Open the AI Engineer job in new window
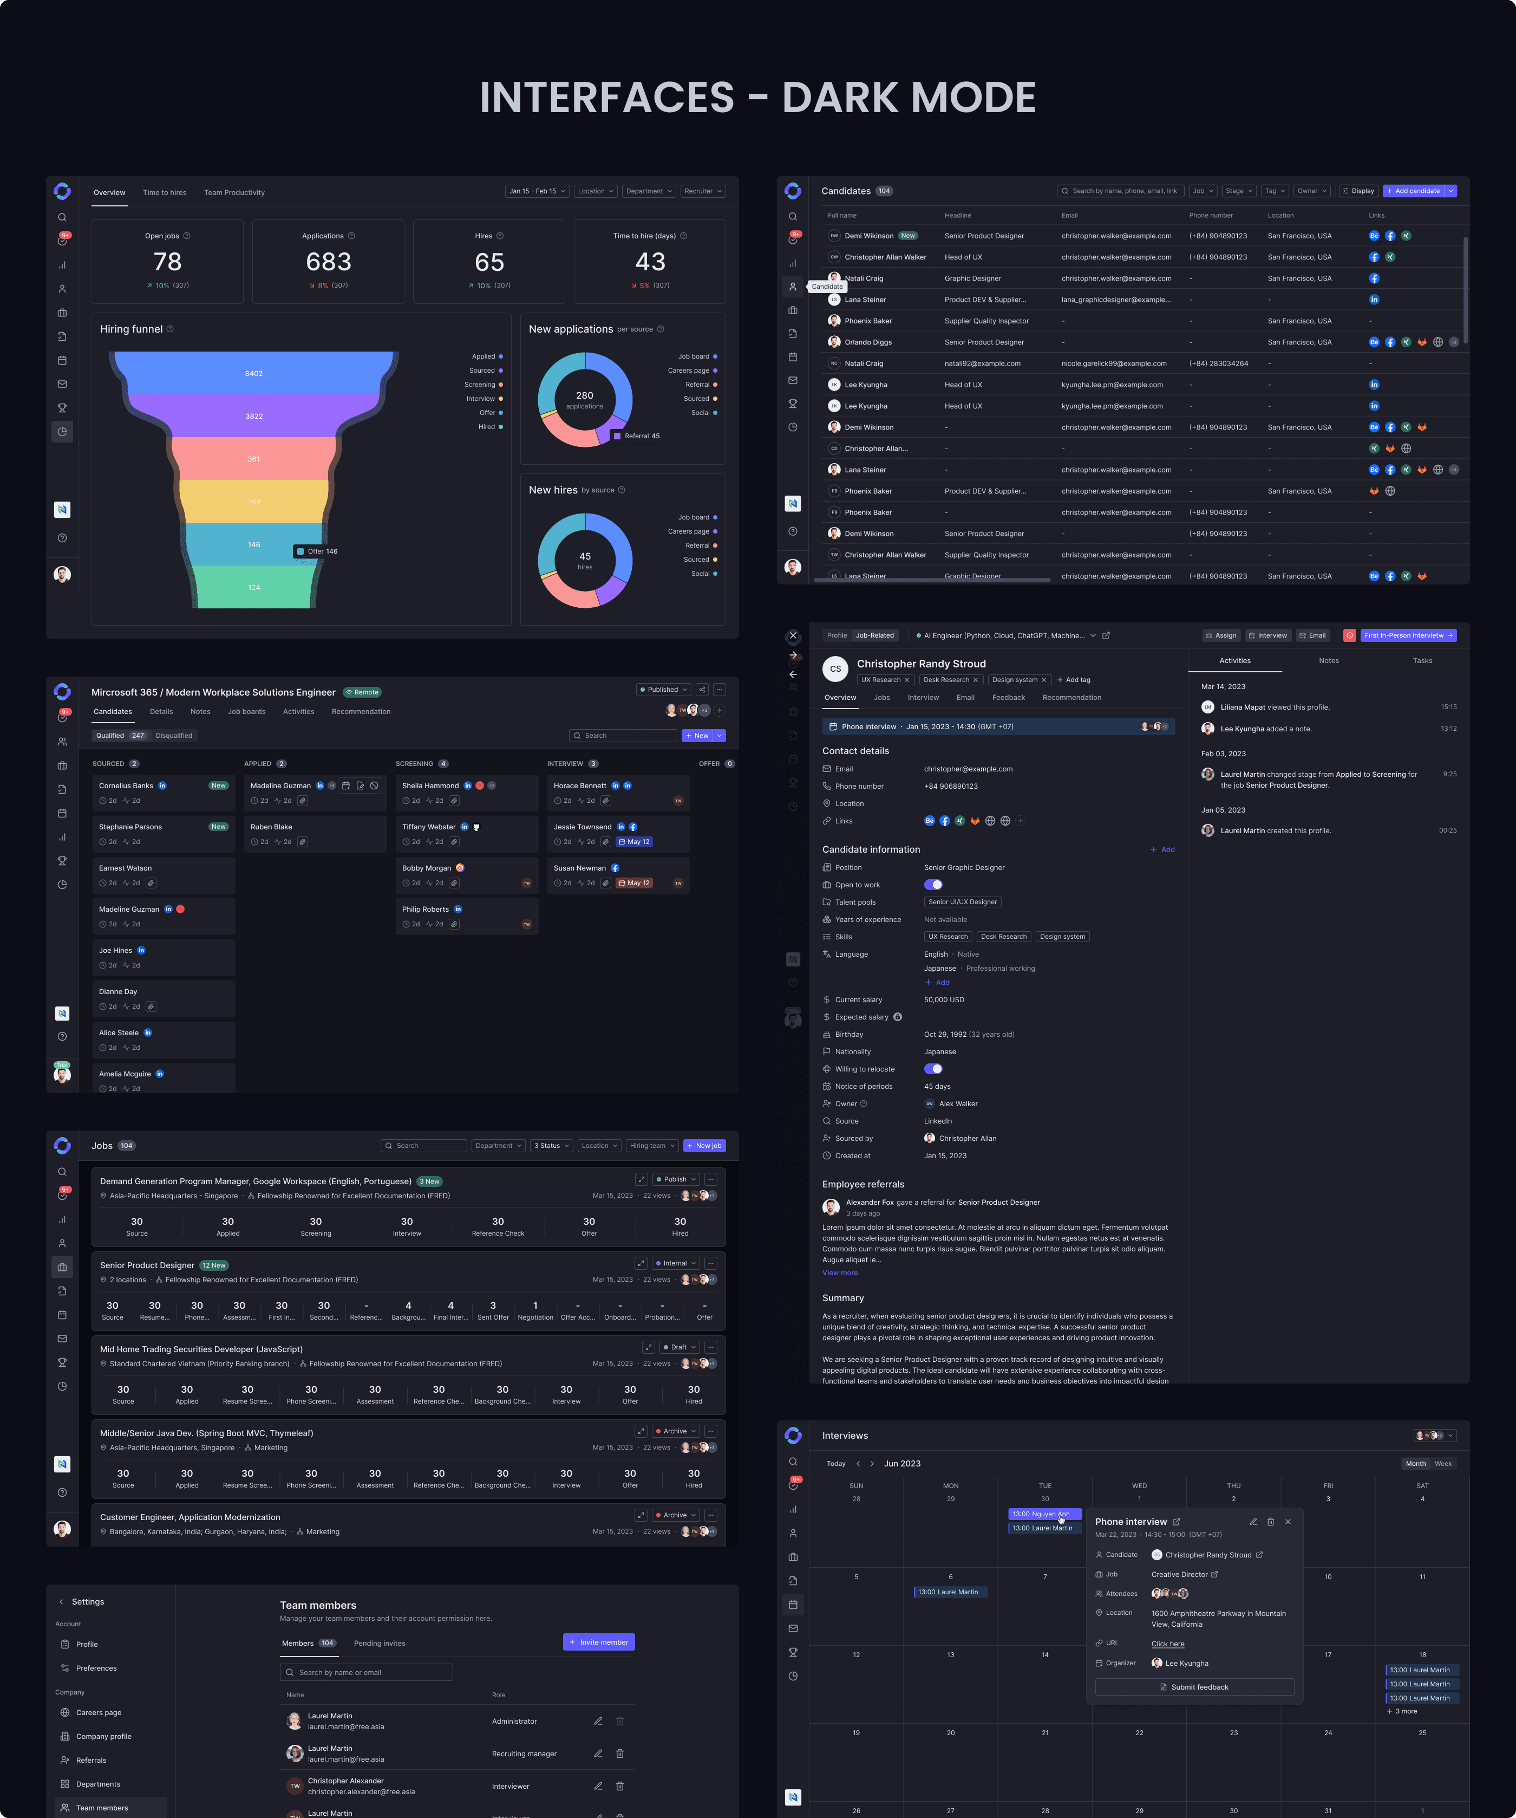This screenshot has height=1818, width=1516. pyautogui.click(x=1106, y=635)
